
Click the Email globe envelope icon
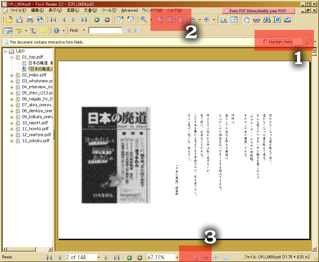(x=40, y=20)
